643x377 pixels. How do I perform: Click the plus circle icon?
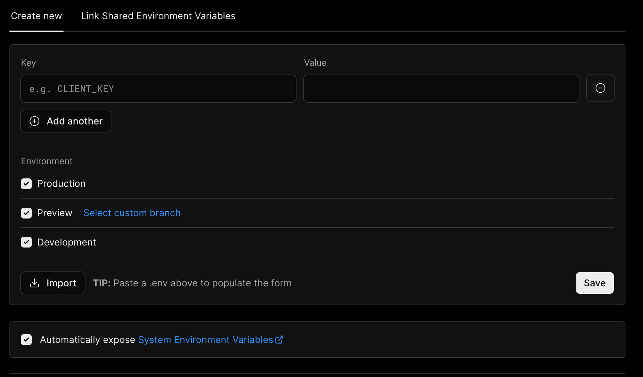(x=34, y=121)
